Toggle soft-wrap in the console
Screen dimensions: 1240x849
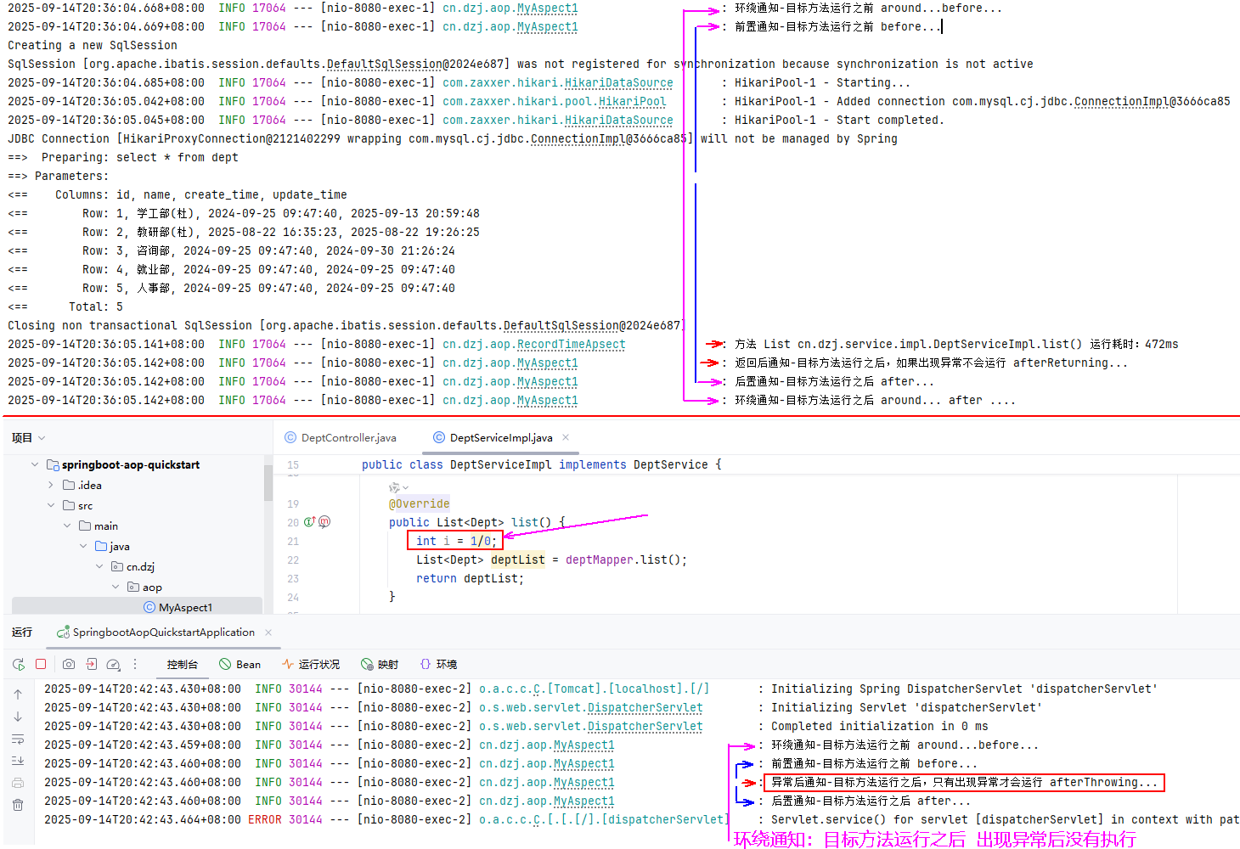coord(18,739)
